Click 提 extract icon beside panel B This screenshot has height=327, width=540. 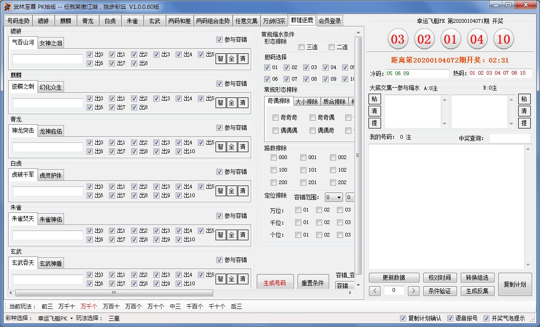[524, 123]
